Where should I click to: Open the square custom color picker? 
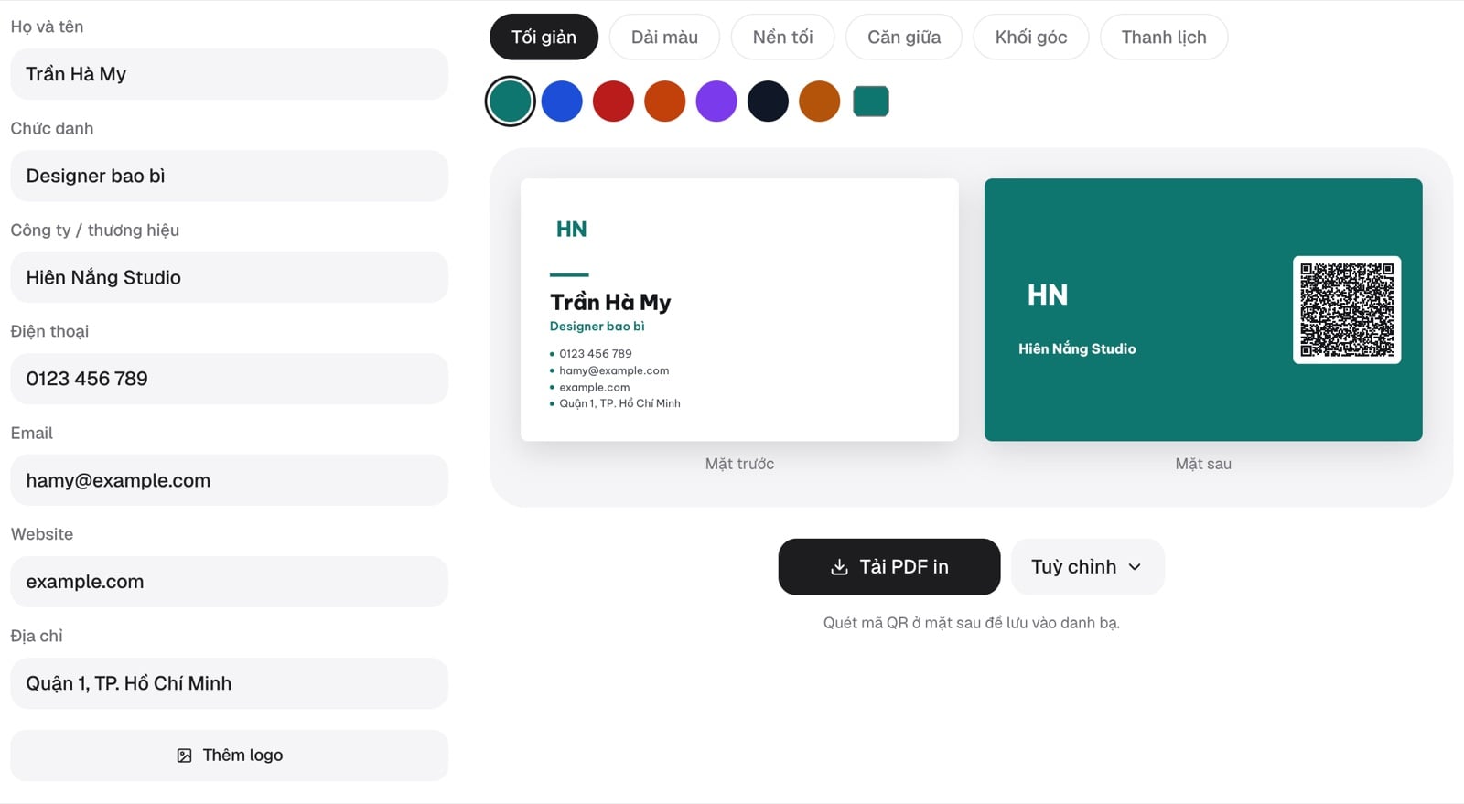point(871,101)
